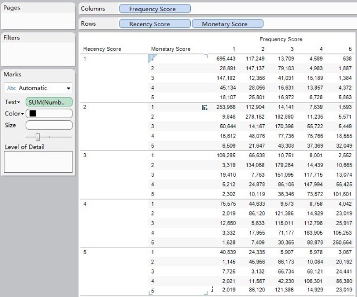Click the empty Size shelf field

point(49,125)
